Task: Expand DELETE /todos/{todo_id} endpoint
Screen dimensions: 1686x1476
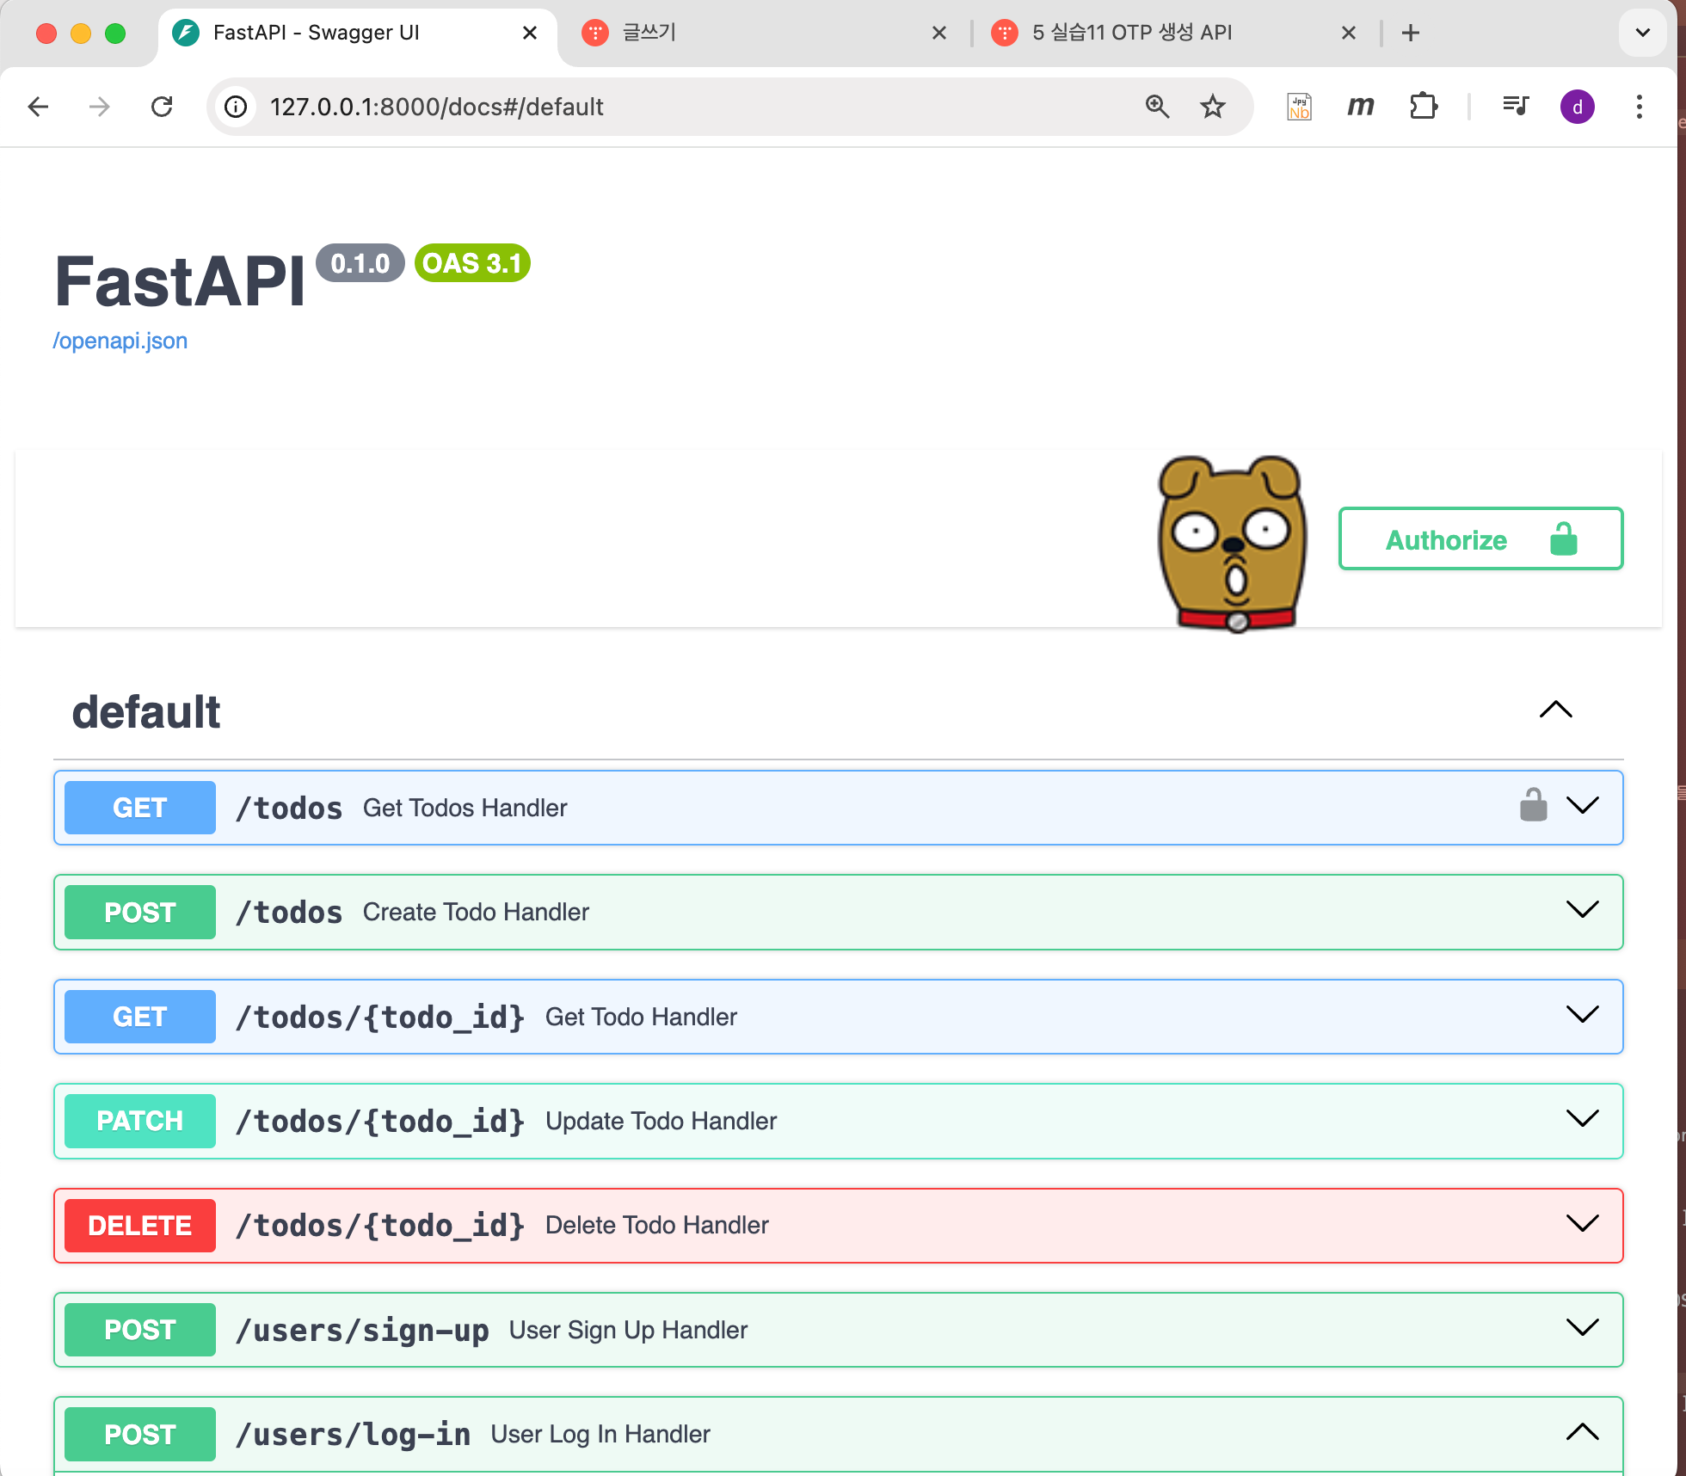Action: point(1581,1224)
